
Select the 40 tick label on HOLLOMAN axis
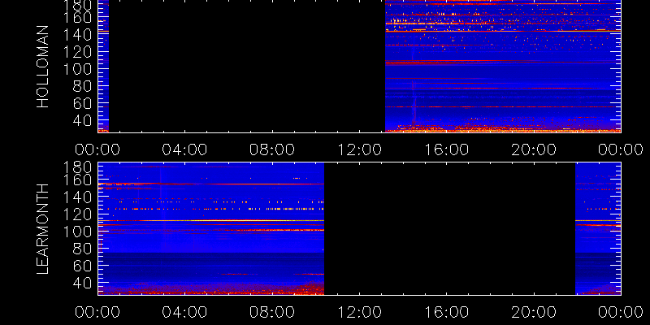coord(83,120)
